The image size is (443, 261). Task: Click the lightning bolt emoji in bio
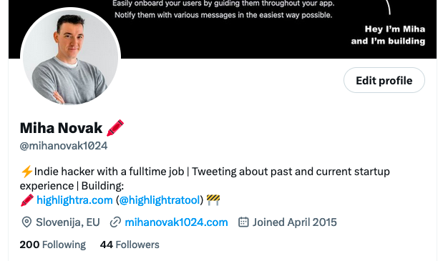(x=27, y=172)
